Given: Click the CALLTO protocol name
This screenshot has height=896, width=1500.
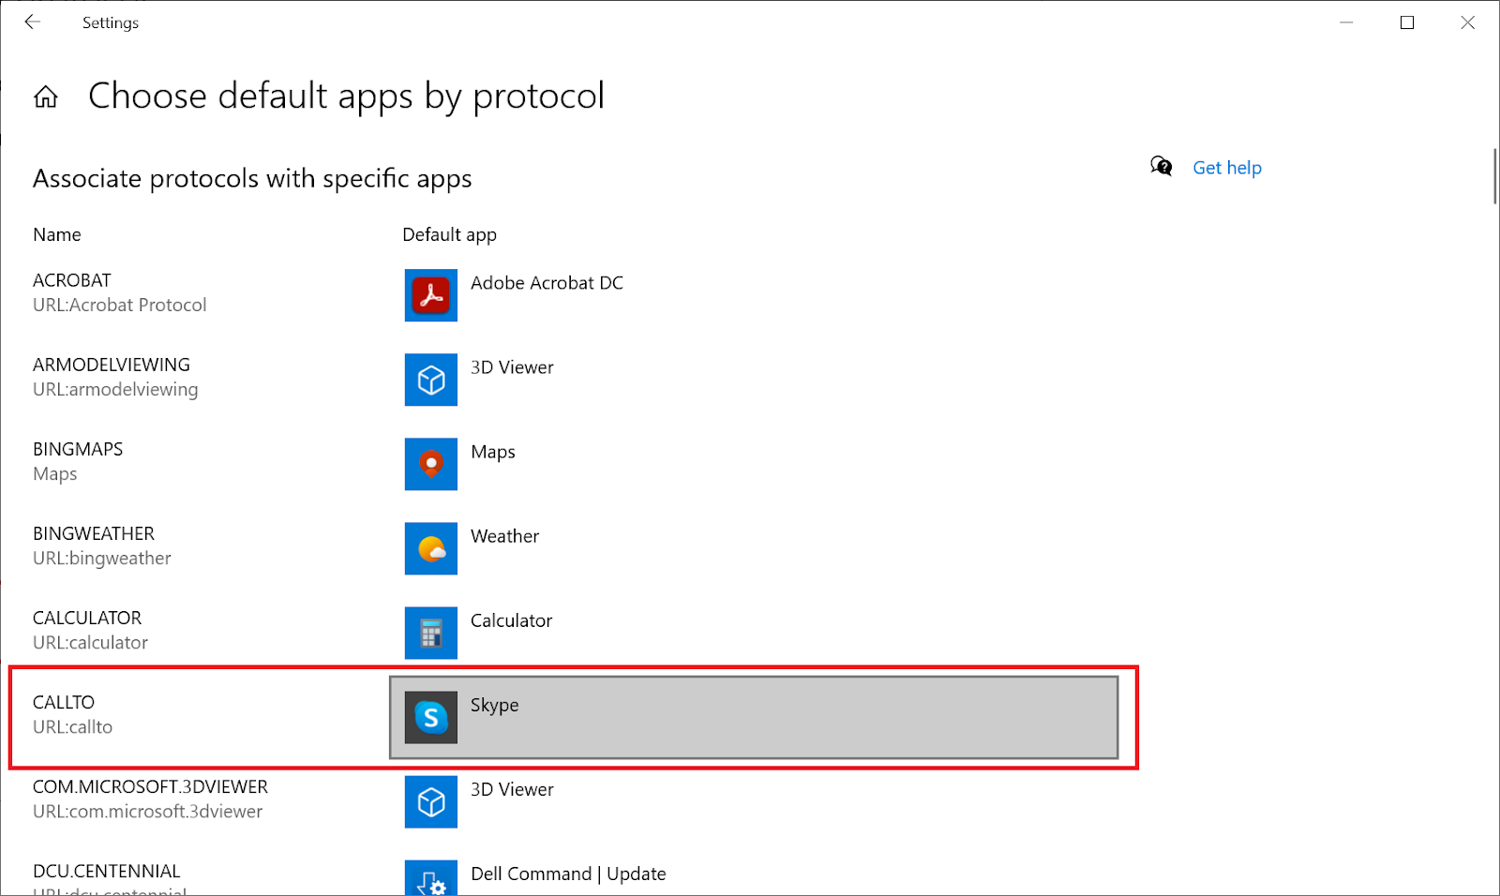Looking at the screenshot, I should pos(64,702).
